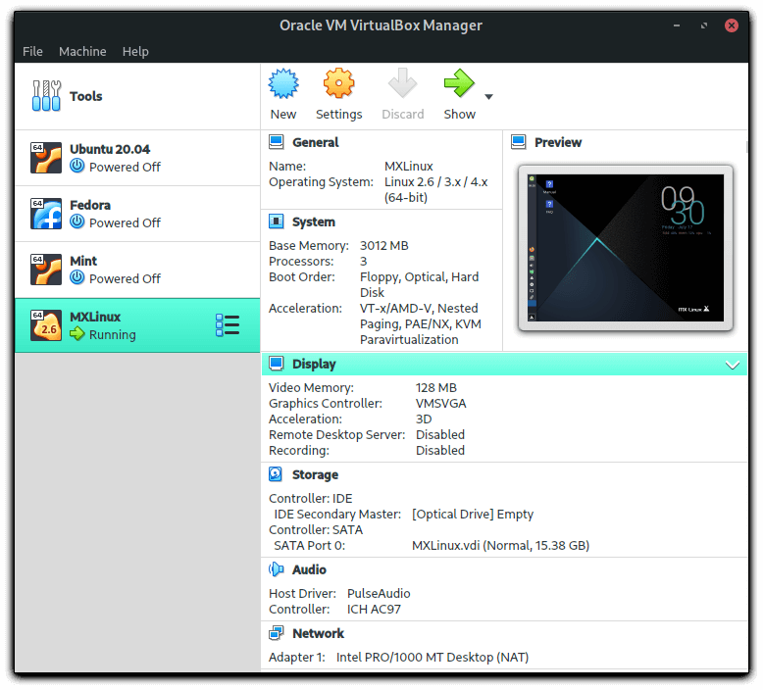The image size is (763, 690).
Task: Select the Fedora machine name
Action: [90, 205]
